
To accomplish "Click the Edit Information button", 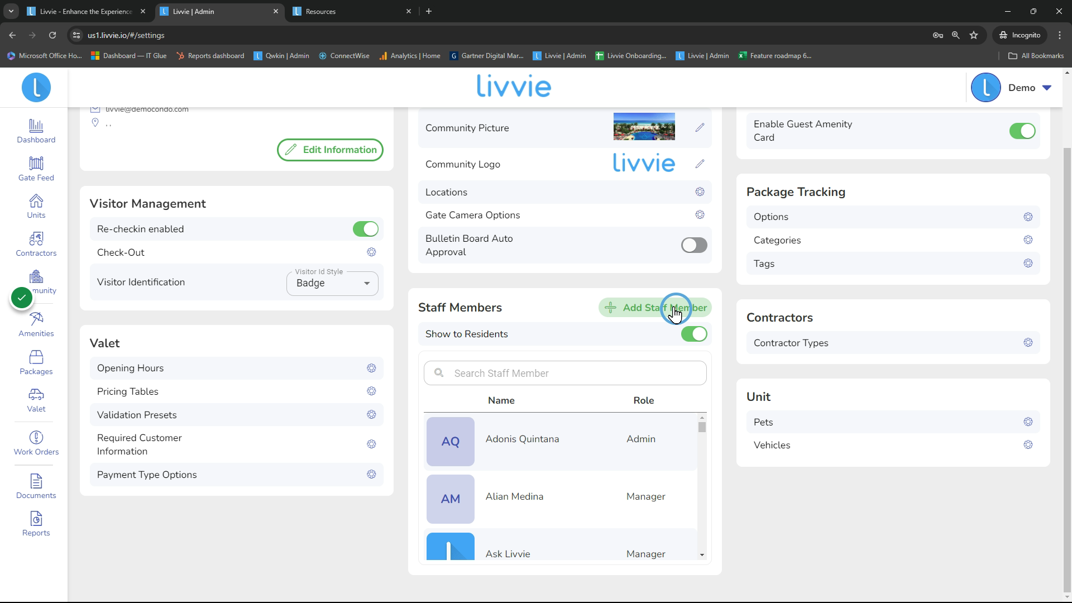I will pos(330,150).
